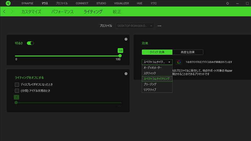
Task: Go back with the left arrow
Action: (4, 12)
